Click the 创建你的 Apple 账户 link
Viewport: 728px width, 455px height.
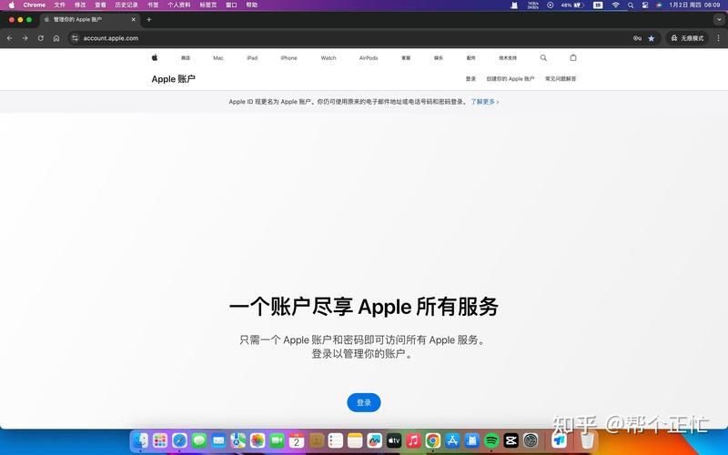511,79
